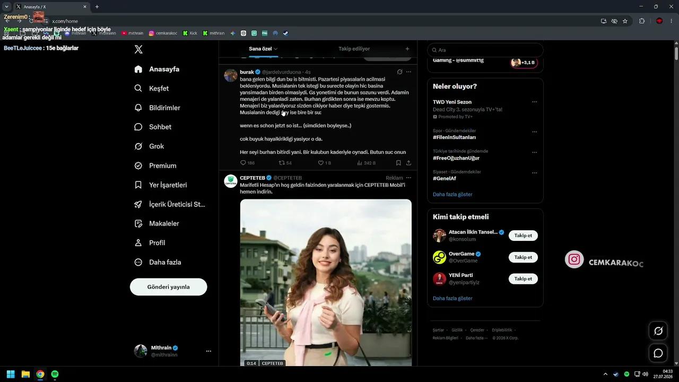This screenshot has width=679, height=382.
Task: Open the Spotify icon in the taskbar
Action: 55,374
